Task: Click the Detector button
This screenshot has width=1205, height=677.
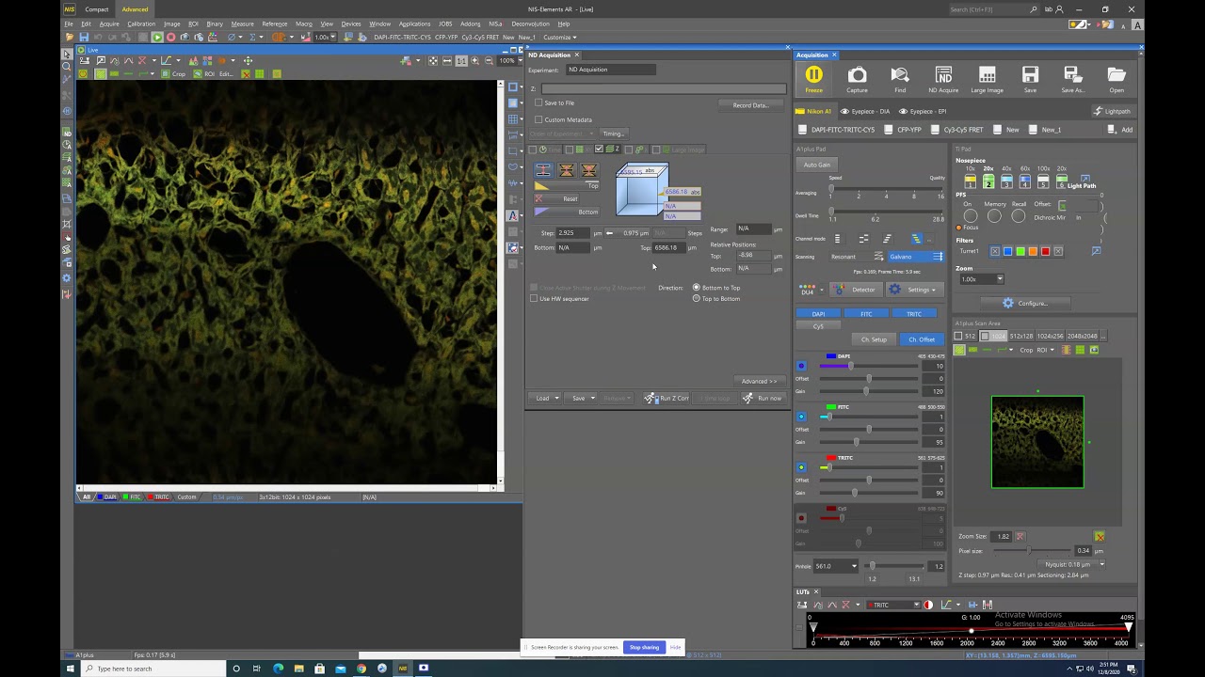Action: 857,290
